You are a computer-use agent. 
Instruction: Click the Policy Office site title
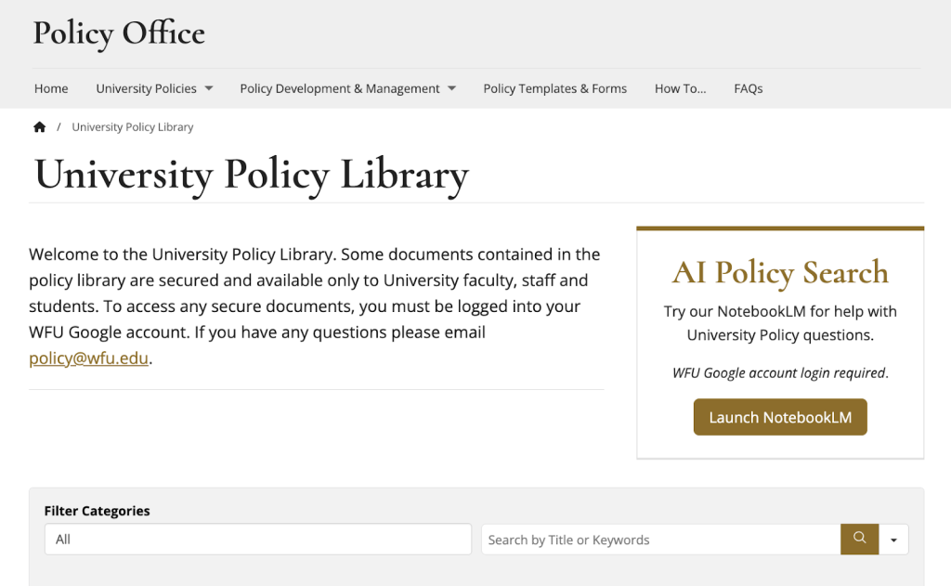tap(119, 33)
